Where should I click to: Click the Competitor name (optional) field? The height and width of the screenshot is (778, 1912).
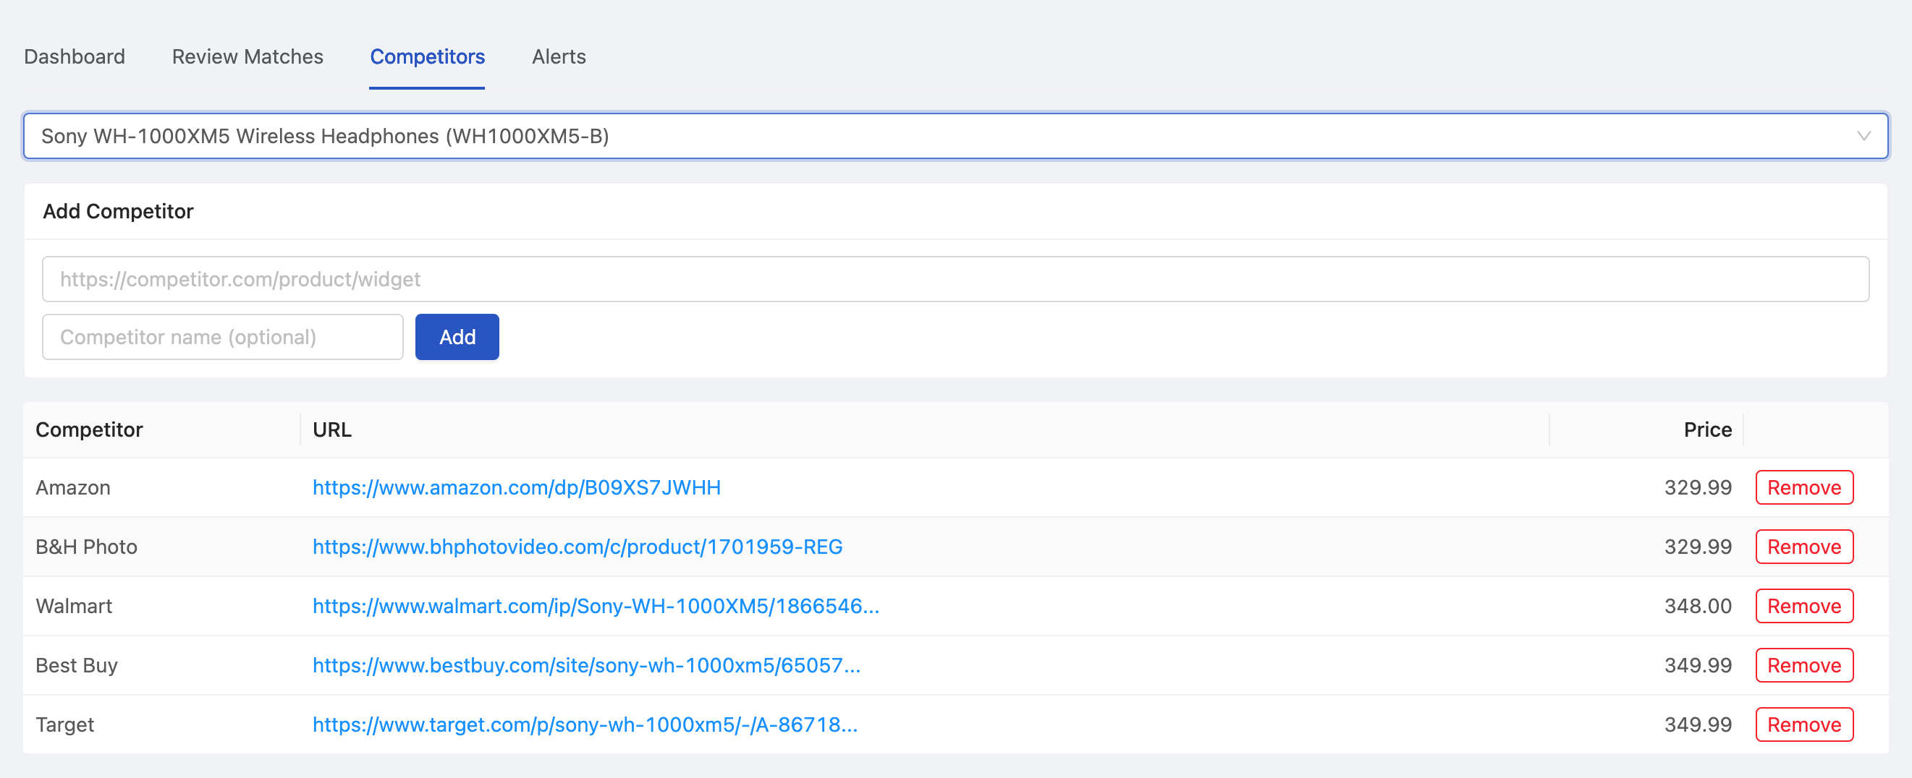pyautogui.click(x=223, y=337)
